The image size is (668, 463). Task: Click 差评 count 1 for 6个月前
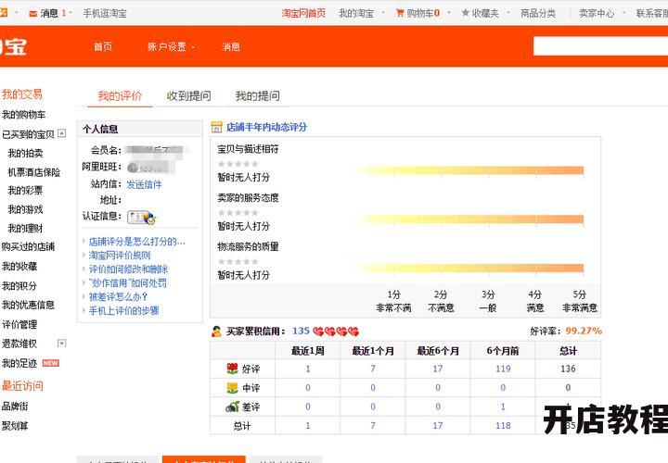pos(503,407)
